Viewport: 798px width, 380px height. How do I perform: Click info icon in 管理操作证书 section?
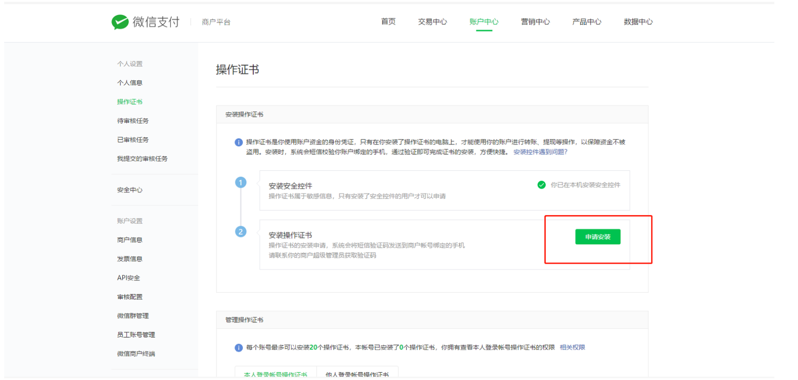[238, 347]
